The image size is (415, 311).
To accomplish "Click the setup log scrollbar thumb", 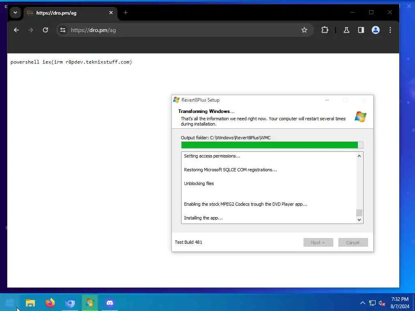I will click(x=359, y=213).
